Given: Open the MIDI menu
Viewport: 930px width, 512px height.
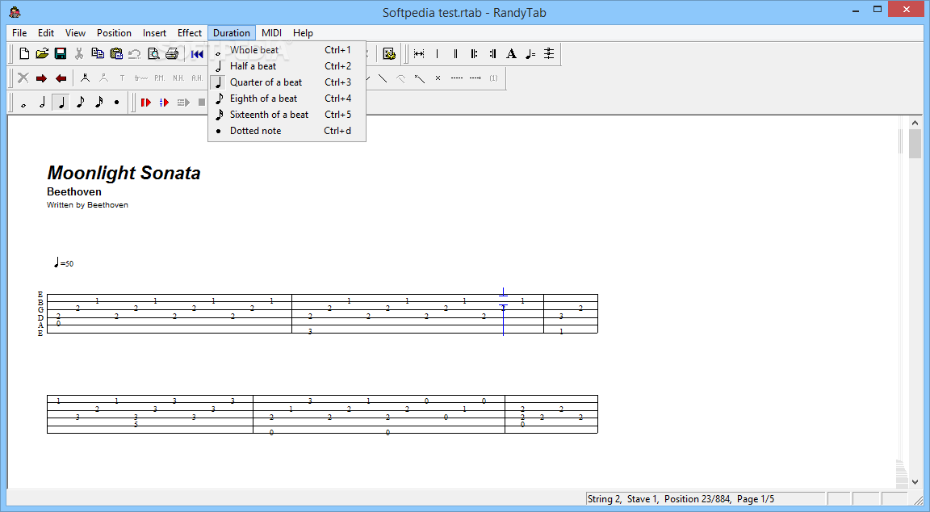Looking at the screenshot, I should coord(271,33).
